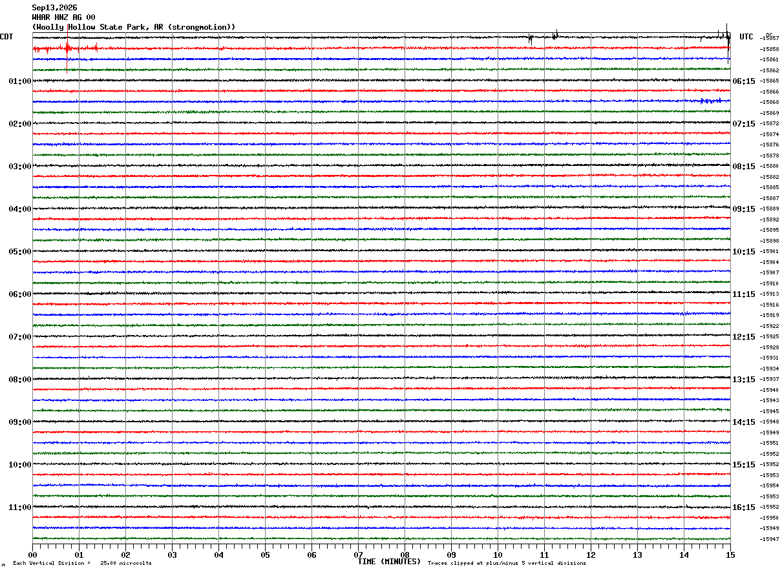The width and height of the screenshot is (782, 572).
Task: Click the blue disturbance near minute 14
Action: click(710, 101)
